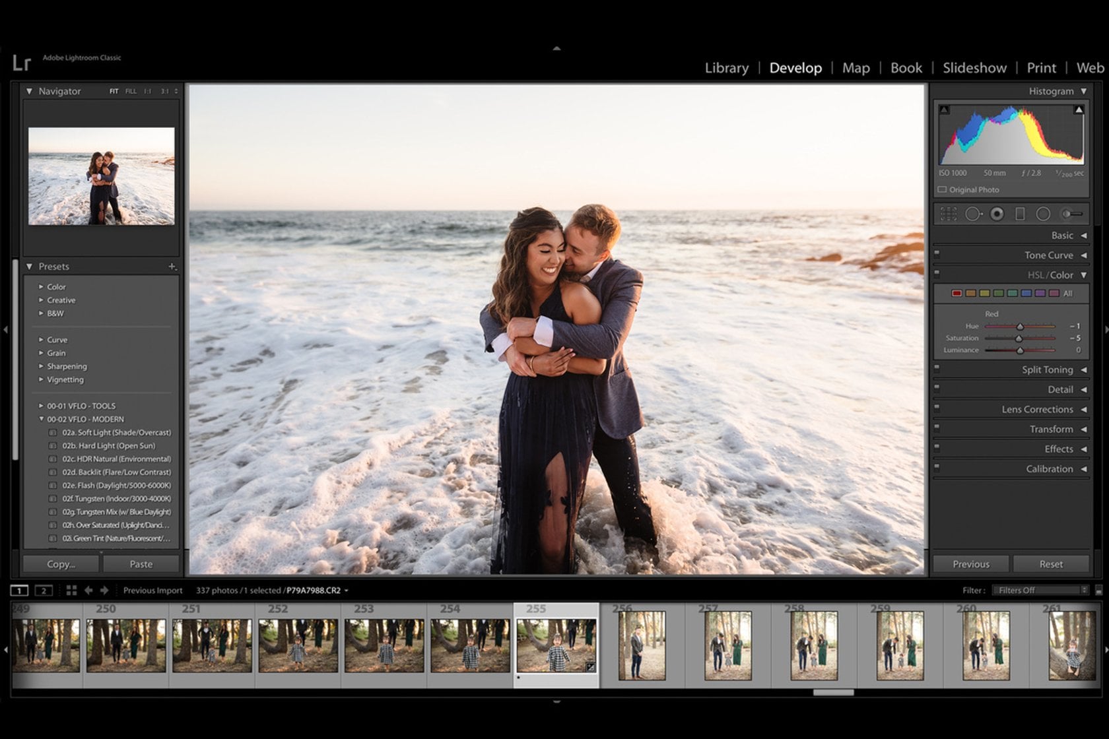Collapse the HSL/Color panel
The width and height of the screenshot is (1109, 739).
[1085, 274]
